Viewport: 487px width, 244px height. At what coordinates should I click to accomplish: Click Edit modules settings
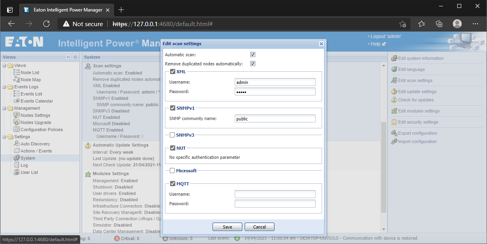point(419,111)
